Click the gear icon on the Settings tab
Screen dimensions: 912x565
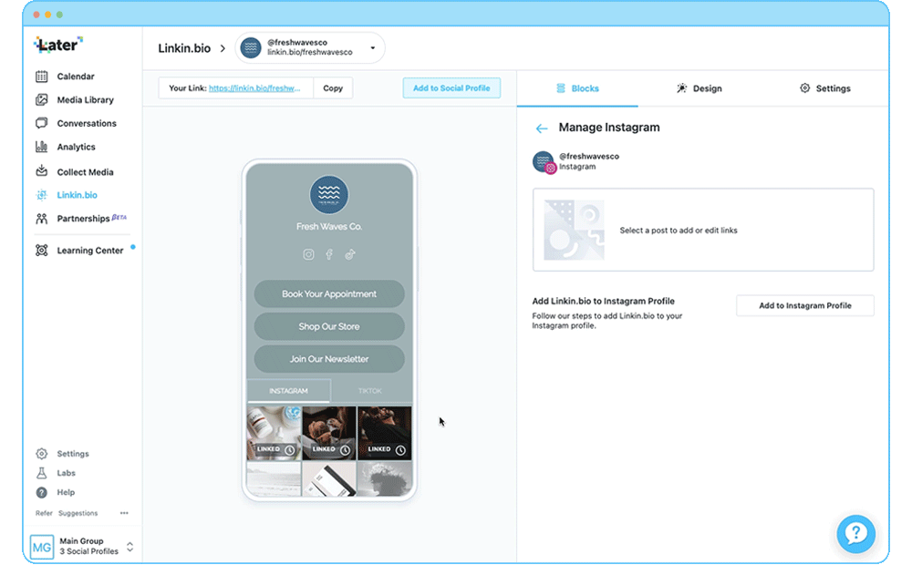(804, 88)
